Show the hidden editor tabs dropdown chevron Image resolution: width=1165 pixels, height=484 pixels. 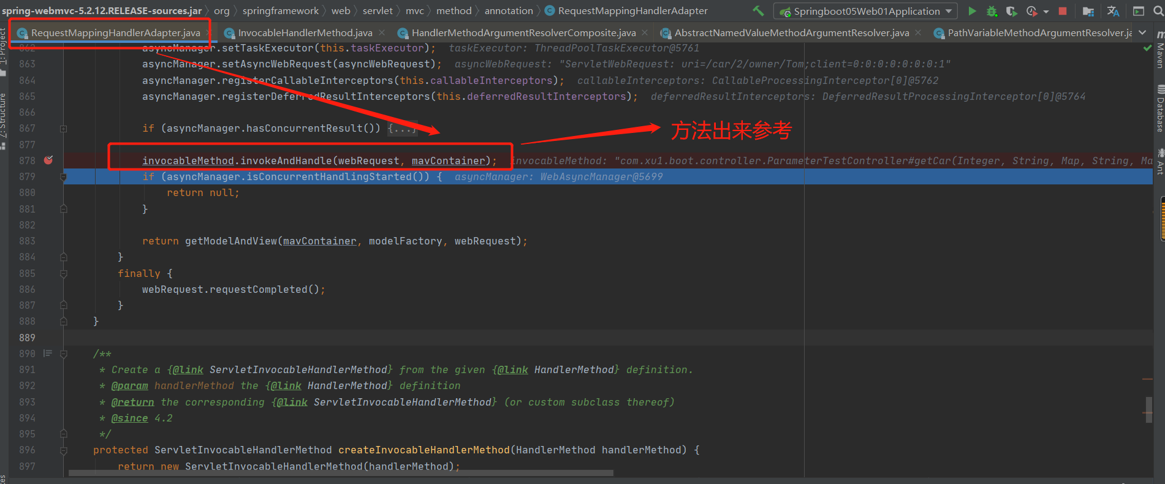click(1142, 33)
